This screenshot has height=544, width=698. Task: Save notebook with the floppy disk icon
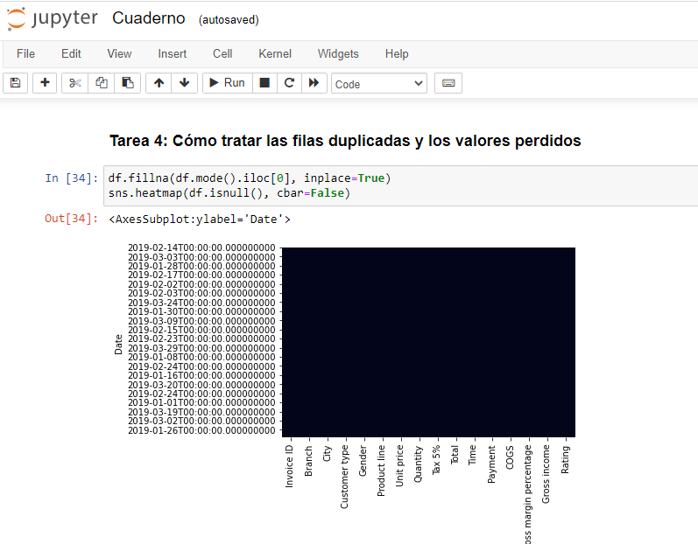[16, 83]
